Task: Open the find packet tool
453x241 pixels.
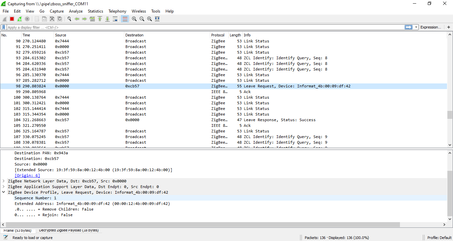Action: [69, 19]
